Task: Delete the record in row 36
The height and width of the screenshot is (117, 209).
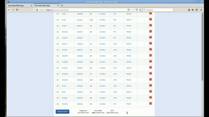Action: [x=151, y=103]
